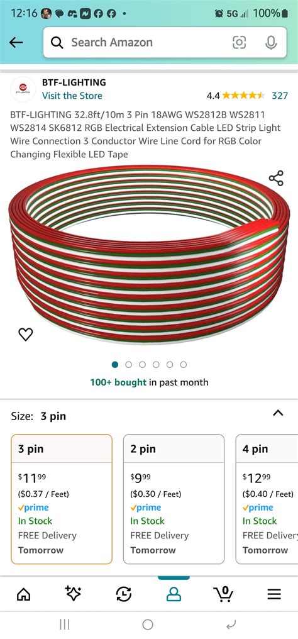The image size is (298, 639).
Task: Open the hamburger menu icon
Action: coord(274,594)
